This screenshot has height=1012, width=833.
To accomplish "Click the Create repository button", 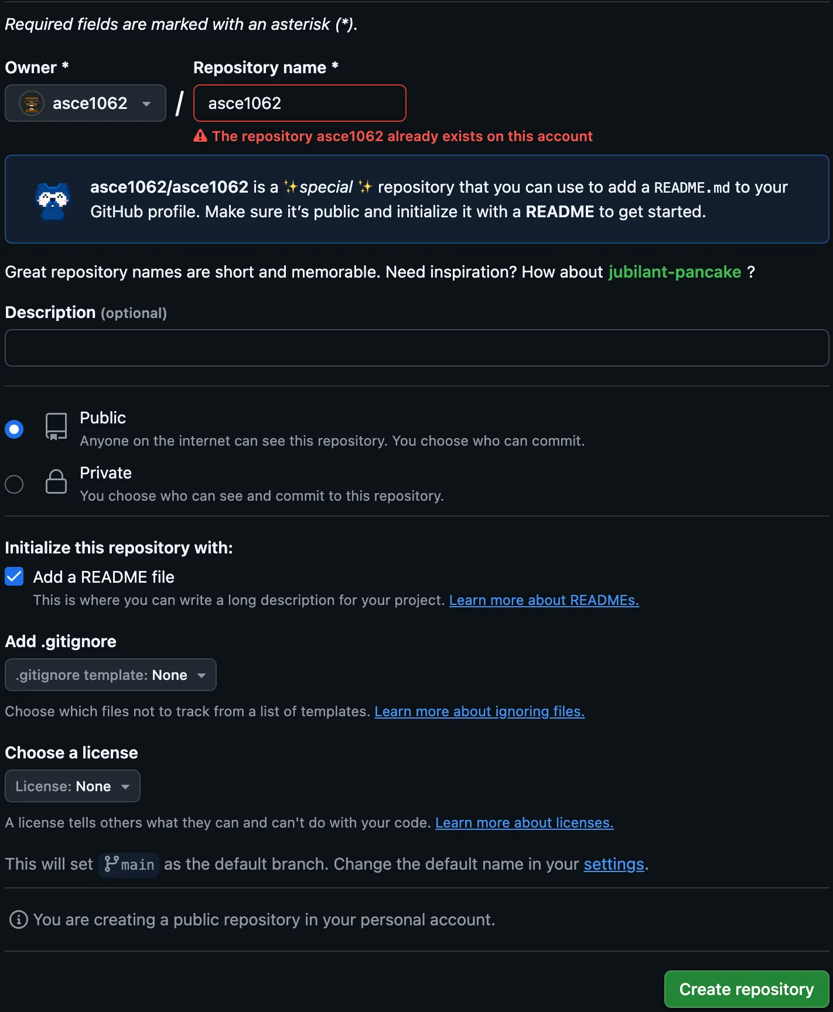I will click(x=746, y=989).
